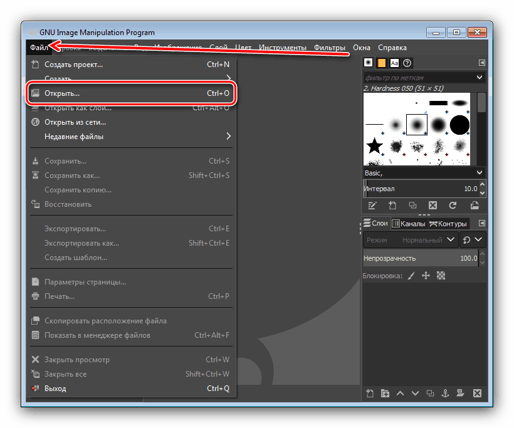This screenshot has height=428, width=514.
Task: Open the Режим Нормальный mode dropdown
Action: click(x=411, y=240)
